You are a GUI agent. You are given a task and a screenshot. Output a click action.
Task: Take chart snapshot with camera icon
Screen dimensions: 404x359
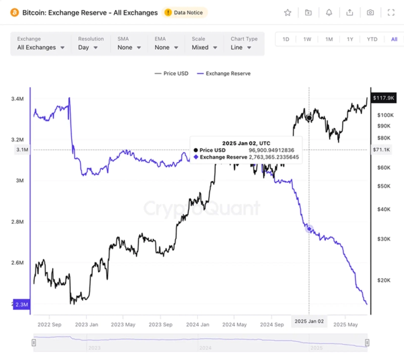point(370,13)
